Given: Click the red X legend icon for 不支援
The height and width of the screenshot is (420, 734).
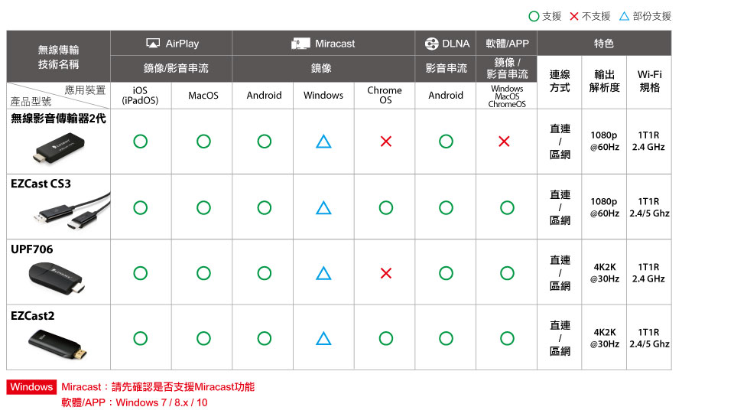Looking at the screenshot, I should click(x=574, y=16).
